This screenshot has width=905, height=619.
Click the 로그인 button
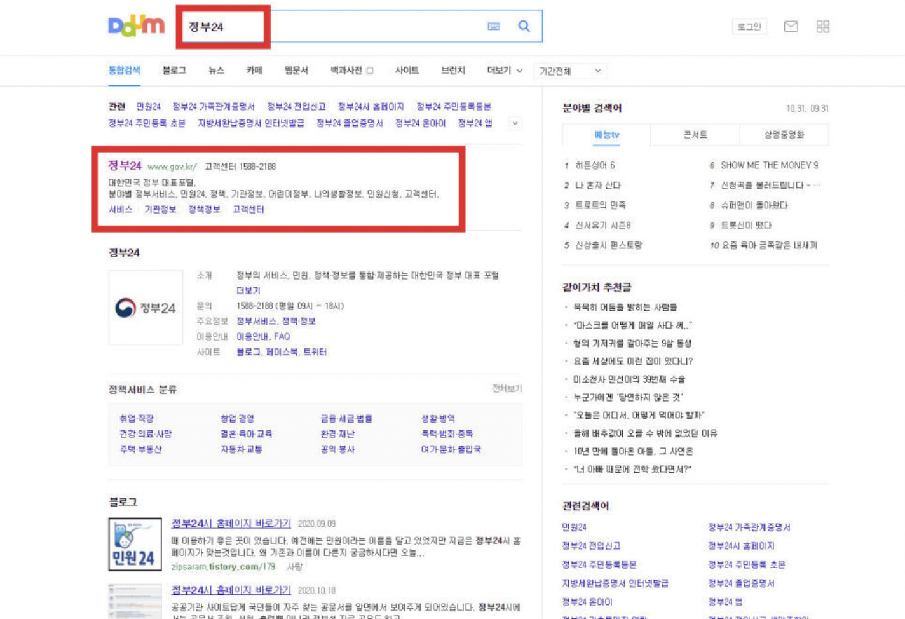point(749,26)
